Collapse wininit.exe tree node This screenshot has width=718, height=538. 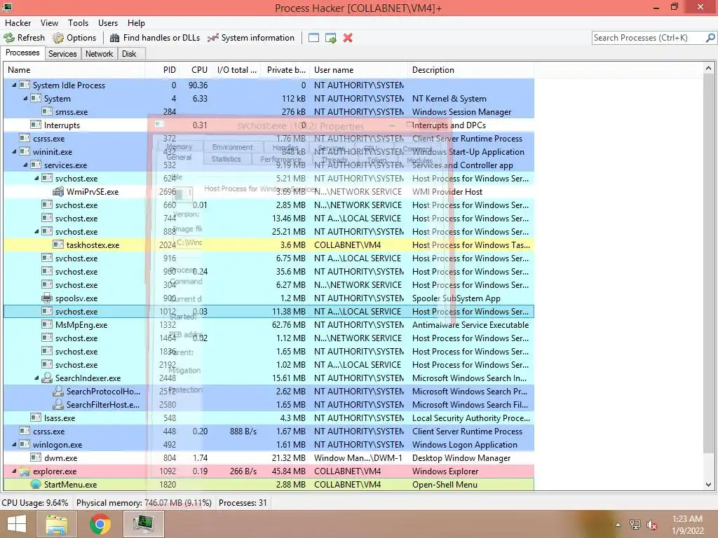click(x=14, y=151)
